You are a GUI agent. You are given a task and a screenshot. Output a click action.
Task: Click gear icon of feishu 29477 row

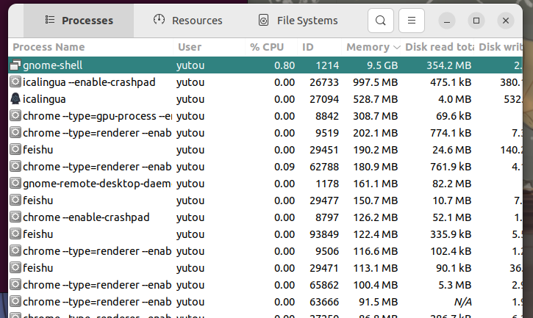[x=15, y=200]
